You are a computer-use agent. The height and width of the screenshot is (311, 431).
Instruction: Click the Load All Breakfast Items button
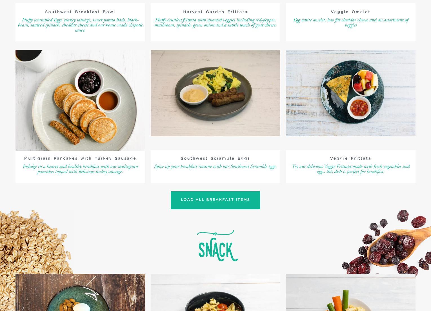click(215, 200)
